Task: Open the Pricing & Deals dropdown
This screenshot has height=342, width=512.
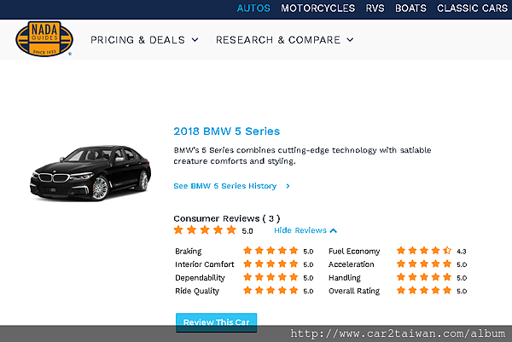Action: click(x=144, y=39)
